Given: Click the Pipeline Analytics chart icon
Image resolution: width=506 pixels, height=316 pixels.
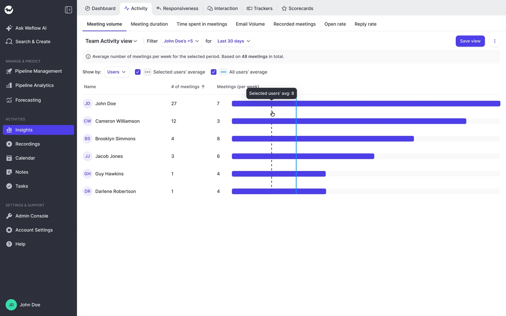Looking at the screenshot, I should tap(9, 85).
